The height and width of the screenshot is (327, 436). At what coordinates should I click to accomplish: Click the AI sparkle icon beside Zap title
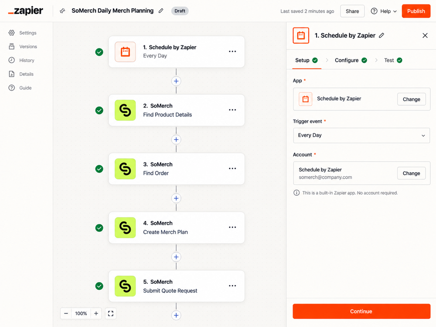[x=62, y=11]
